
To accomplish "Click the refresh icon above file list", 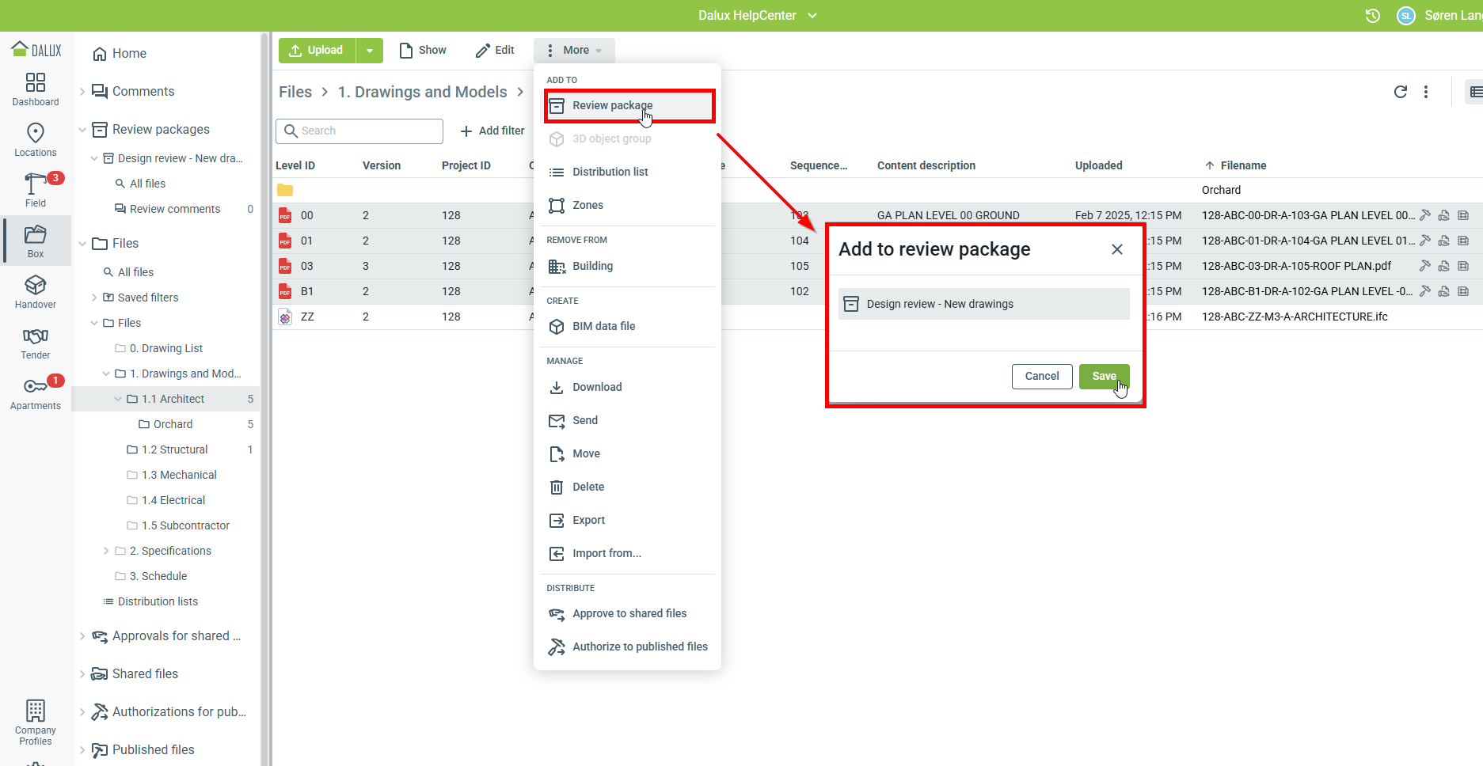I will tap(1400, 92).
